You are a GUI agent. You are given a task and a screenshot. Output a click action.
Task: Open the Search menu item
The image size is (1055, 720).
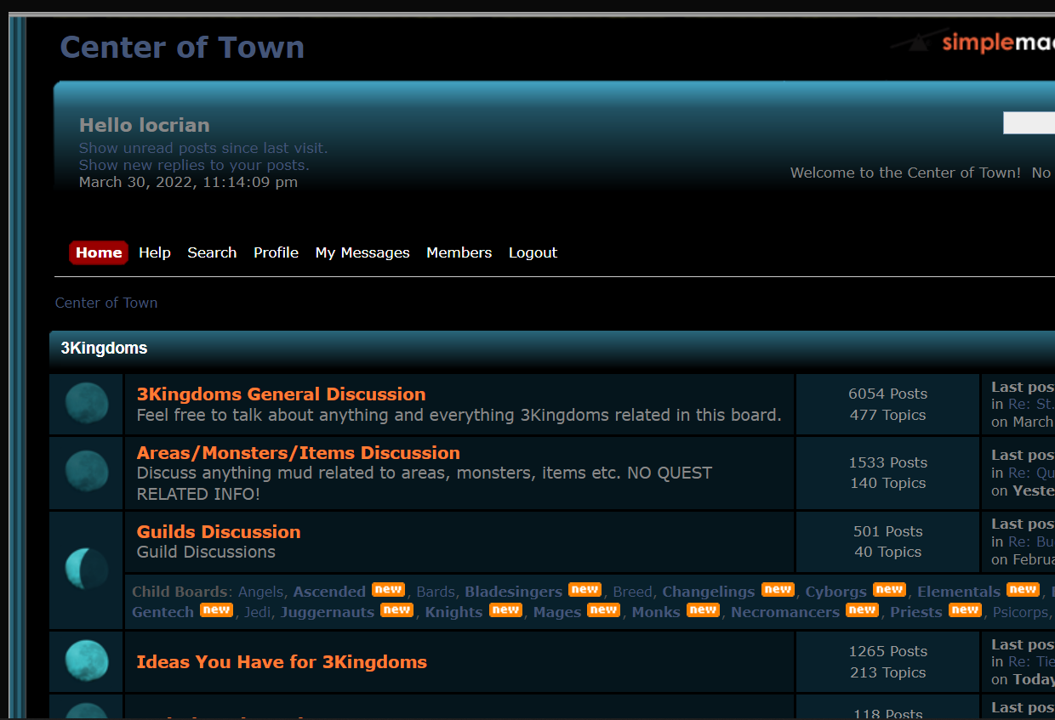pos(212,252)
